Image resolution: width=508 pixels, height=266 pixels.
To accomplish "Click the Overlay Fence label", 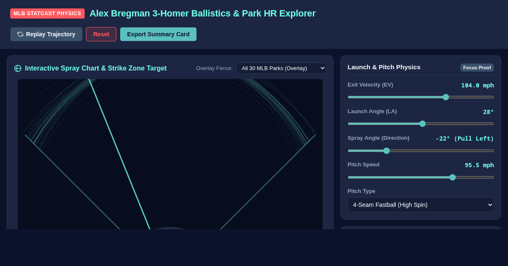I will point(214,68).
